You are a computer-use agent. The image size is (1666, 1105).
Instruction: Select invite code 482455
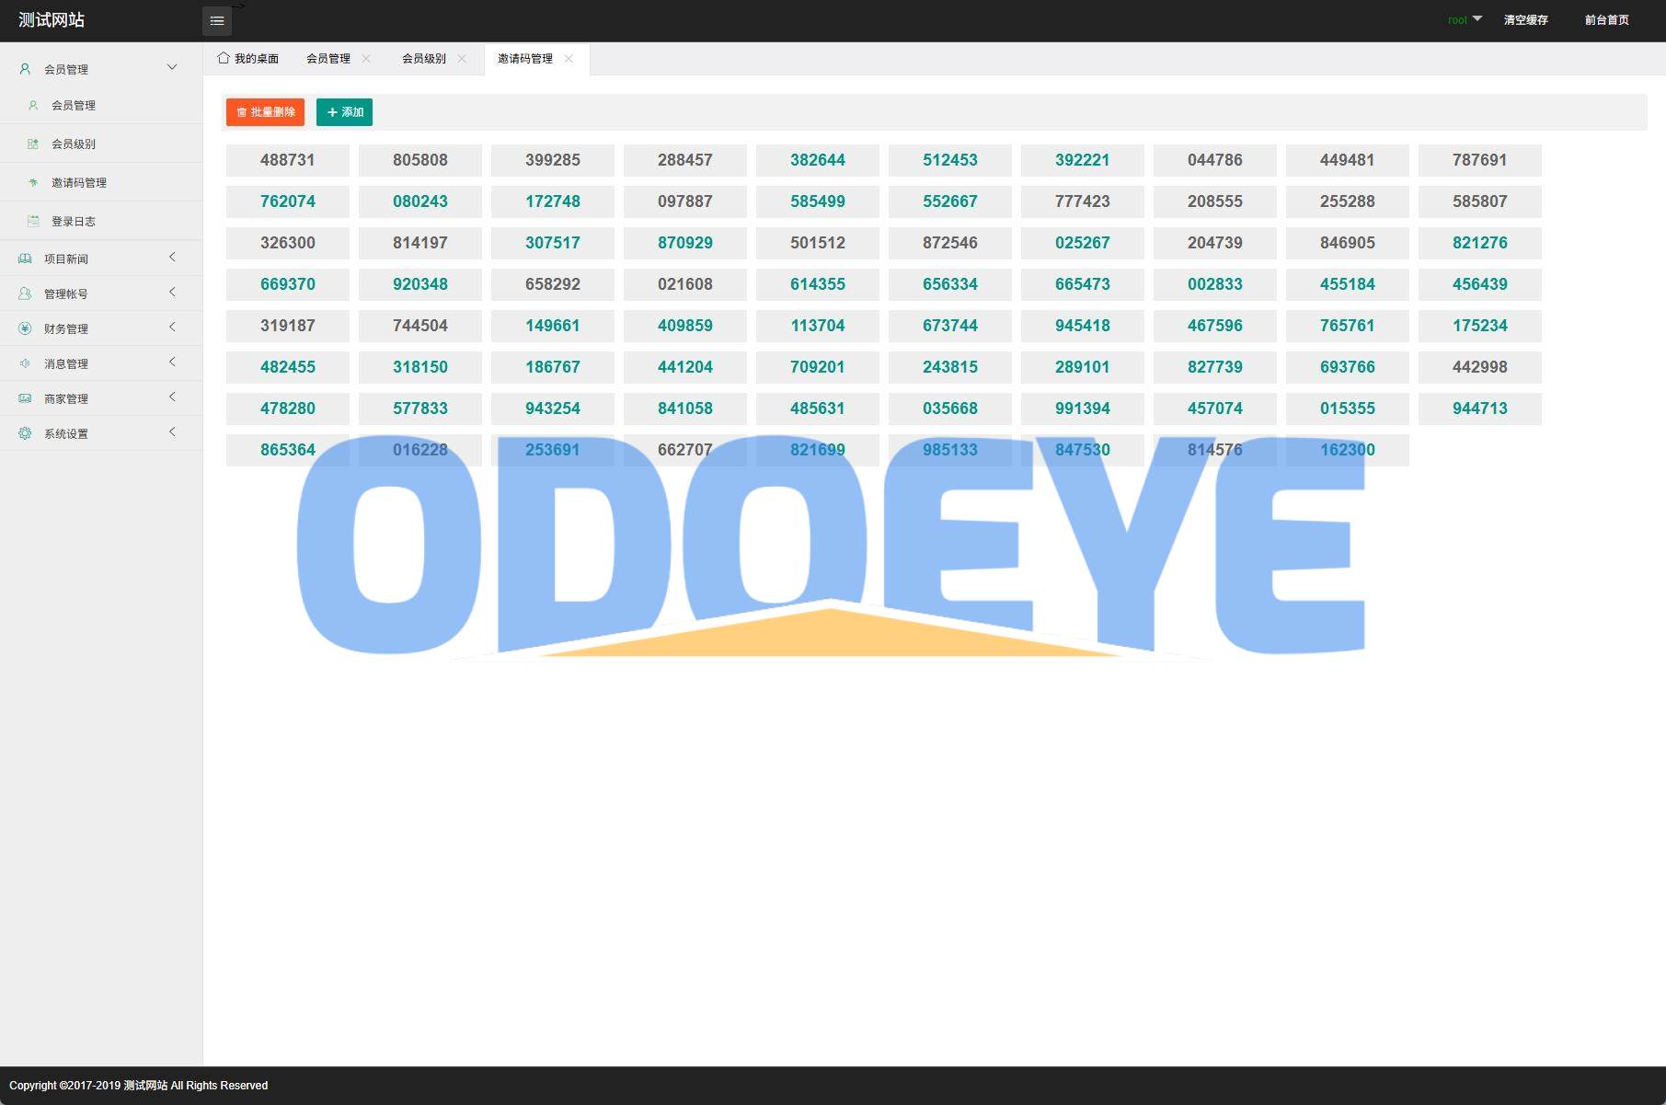[288, 367]
